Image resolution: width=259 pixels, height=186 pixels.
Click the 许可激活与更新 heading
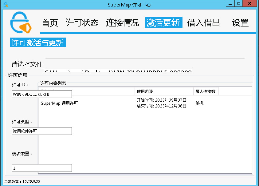coord(38,42)
